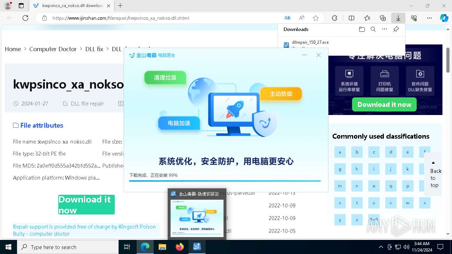
Task: Open Copilot sidebar icon
Action: click(x=444, y=18)
